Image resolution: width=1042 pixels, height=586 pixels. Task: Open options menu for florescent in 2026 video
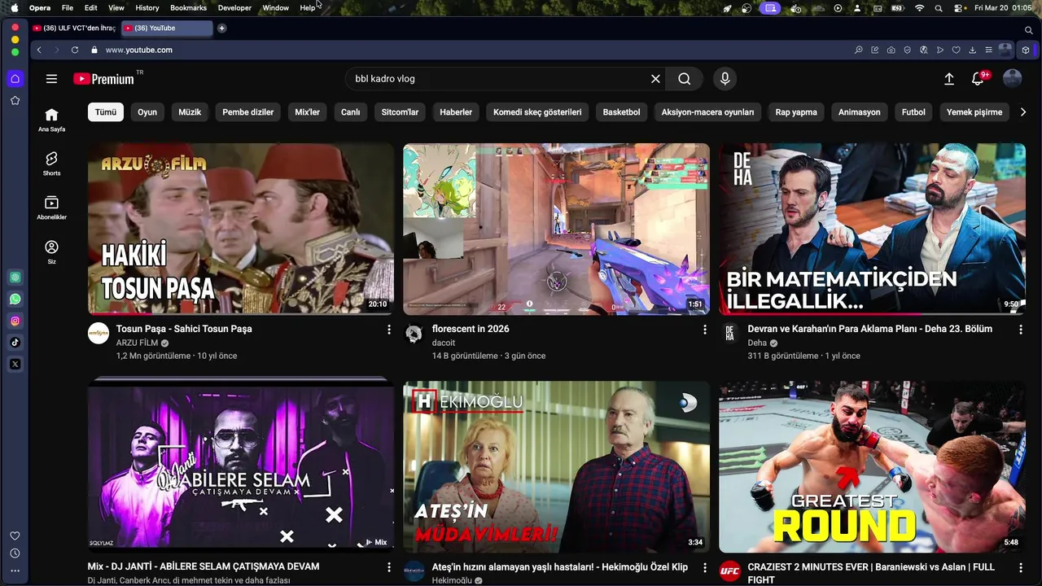pos(705,330)
